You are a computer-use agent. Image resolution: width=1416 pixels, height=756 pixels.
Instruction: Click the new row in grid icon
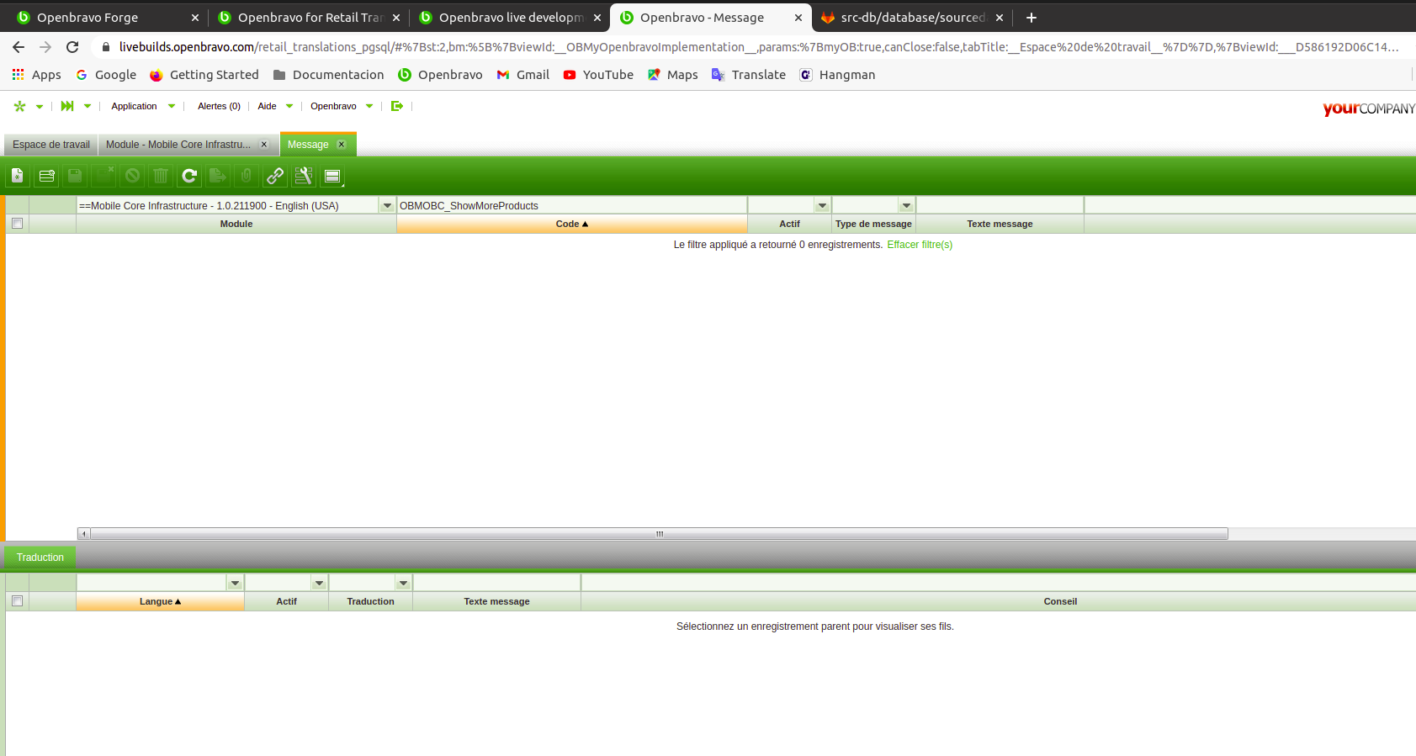46,176
